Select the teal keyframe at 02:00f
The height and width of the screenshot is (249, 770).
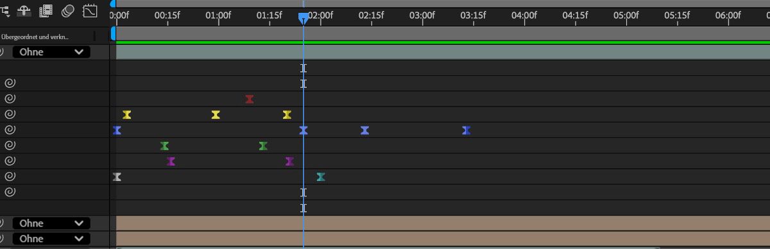321,176
